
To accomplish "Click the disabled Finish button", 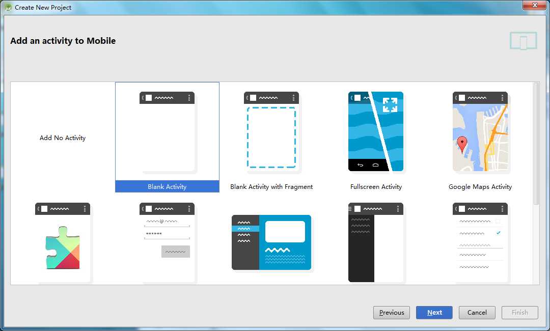I will click(520, 313).
